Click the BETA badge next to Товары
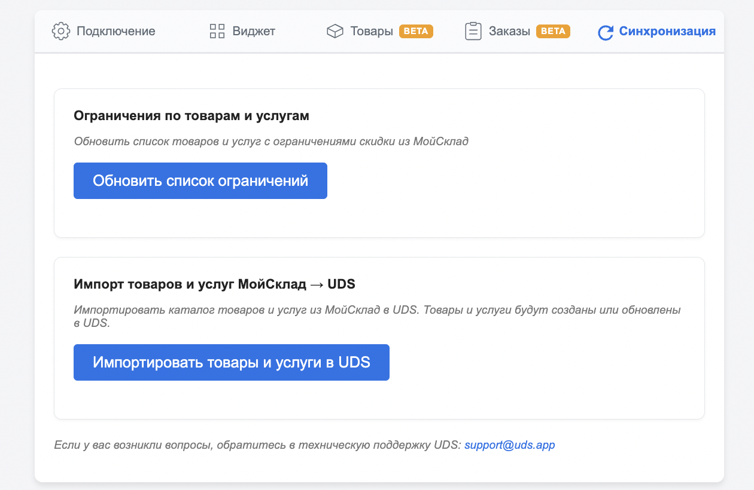Image resolution: width=754 pixels, height=490 pixels. [x=416, y=31]
